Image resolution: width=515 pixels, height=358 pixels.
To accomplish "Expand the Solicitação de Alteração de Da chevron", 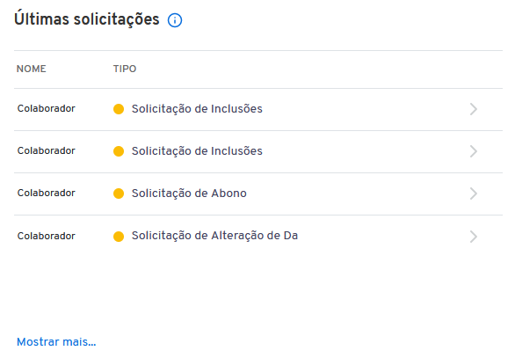I will click(x=474, y=237).
